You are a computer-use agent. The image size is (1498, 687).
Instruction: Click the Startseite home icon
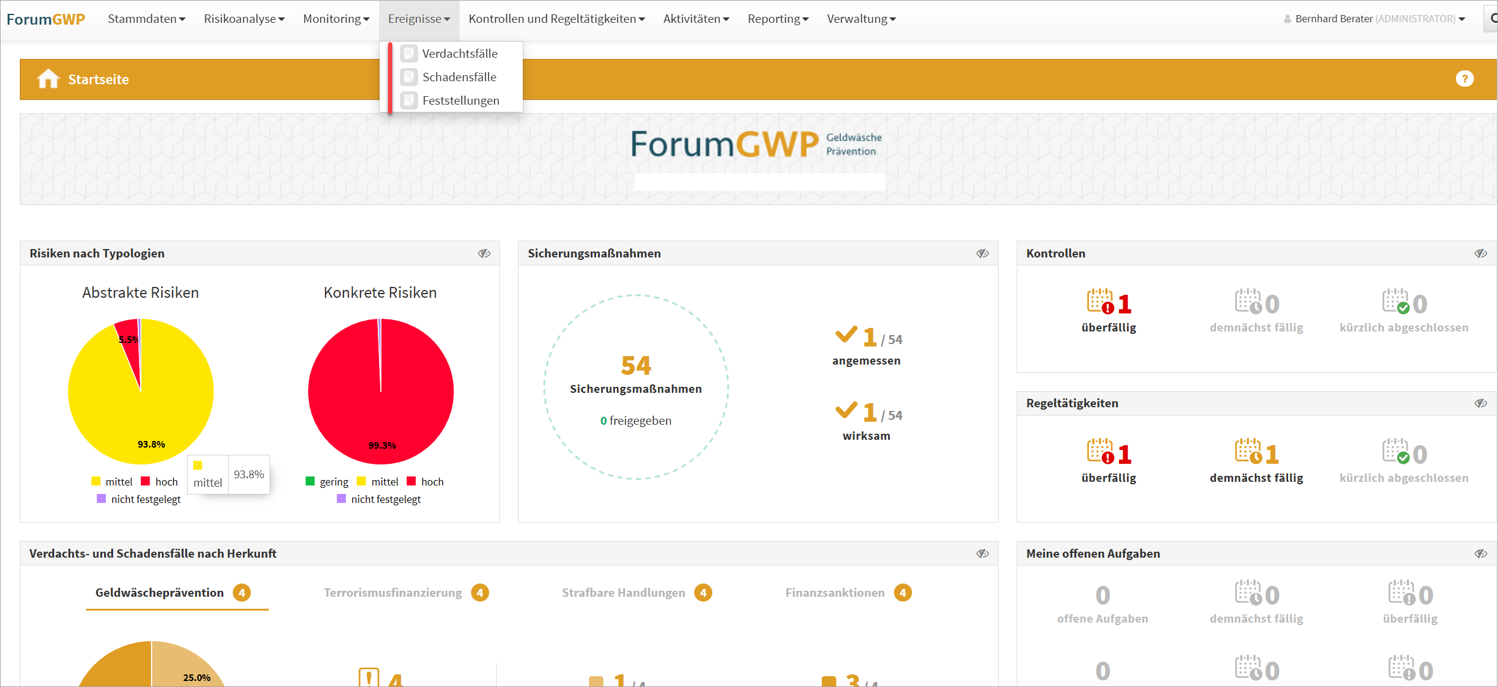[x=48, y=79]
